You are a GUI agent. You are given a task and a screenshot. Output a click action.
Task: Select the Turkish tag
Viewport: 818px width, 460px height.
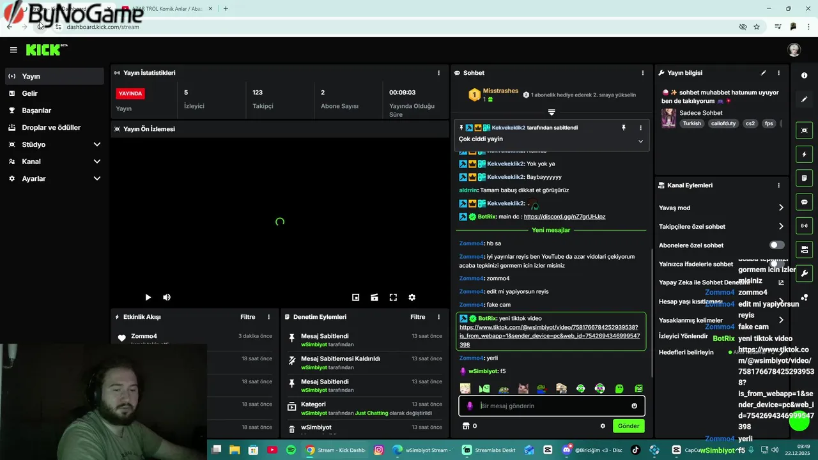pyautogui.click(x=691, y=123)
